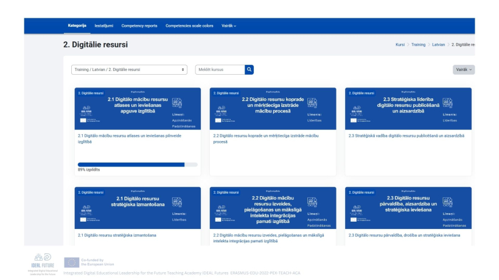Open course link 2.1 Digitālo mācību resursu atlases
This screenshot has width=499, height=280.
tap(130, 138)
